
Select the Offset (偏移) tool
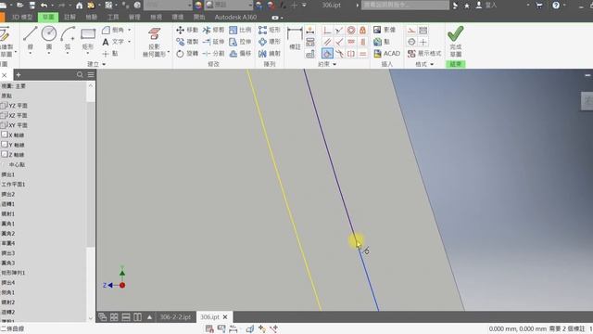click(240, 54)
